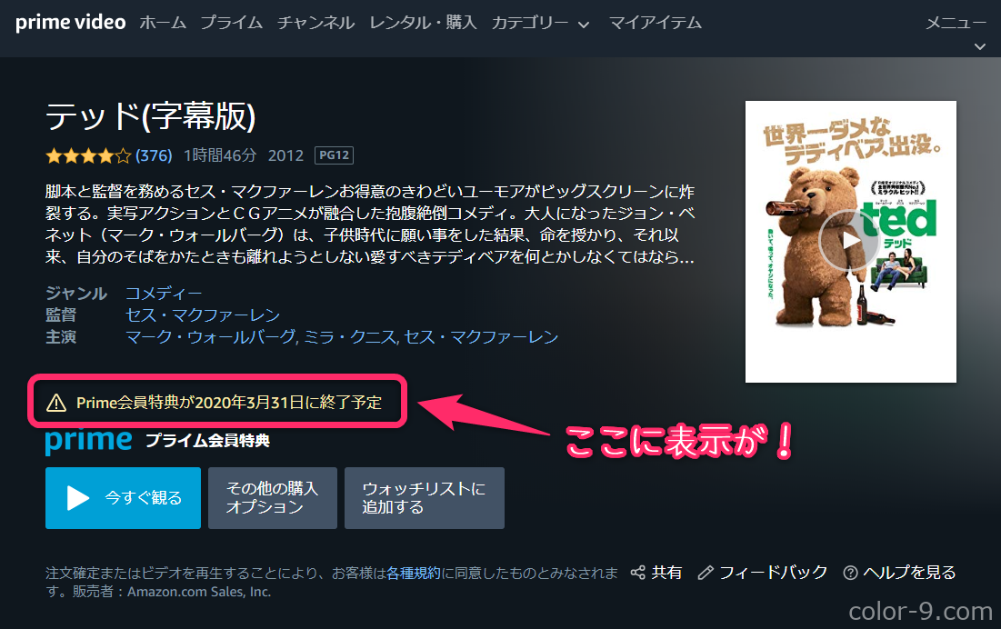
Task: Click the question mark help icon
Action: pyautogui.click(x=850, y=573)
